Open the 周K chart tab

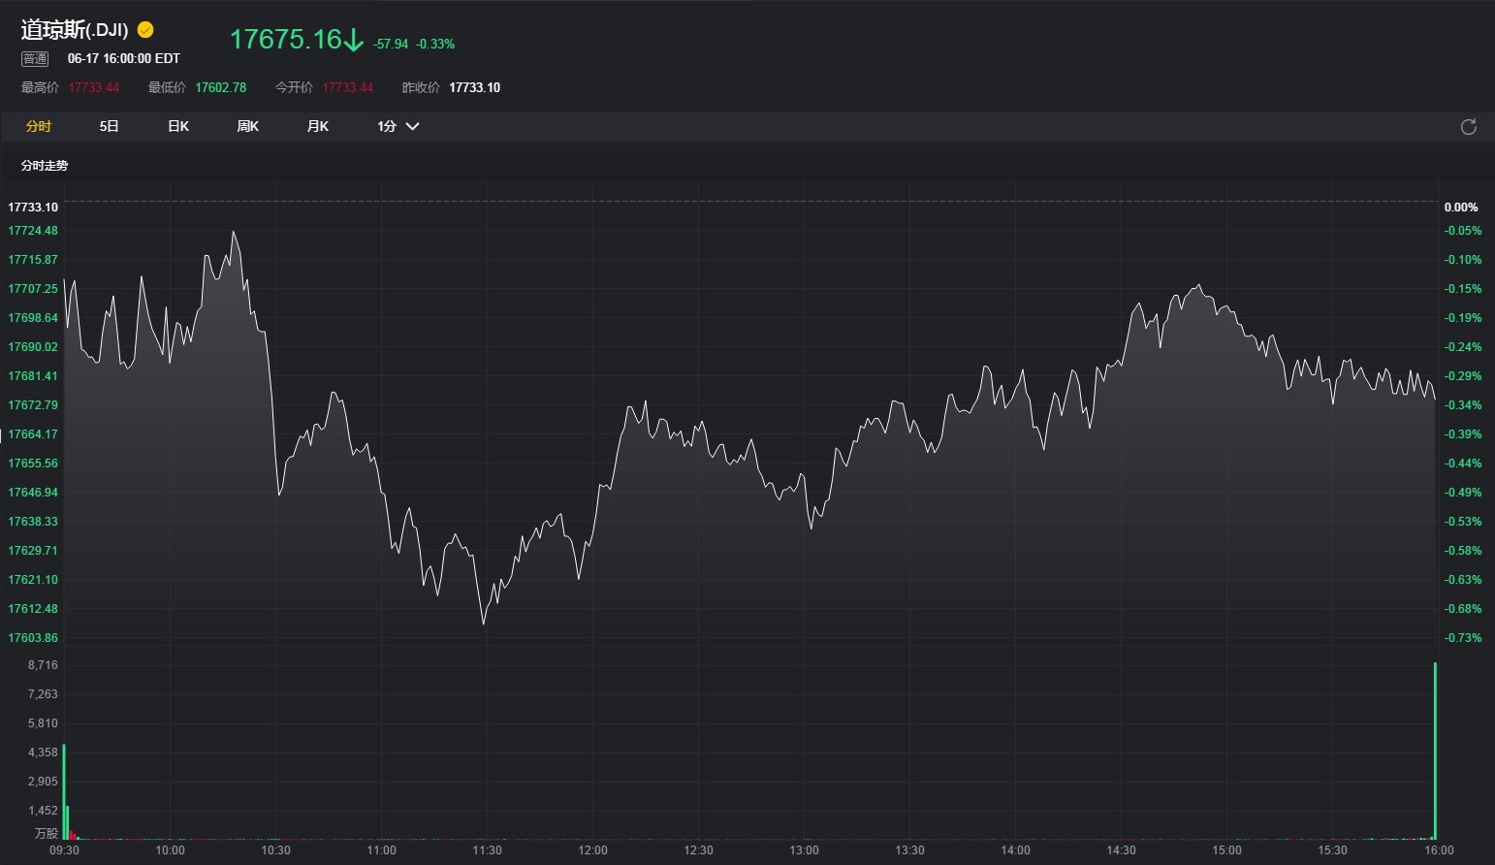click(248, 126)
